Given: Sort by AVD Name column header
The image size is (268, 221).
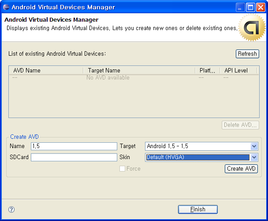Looking at the screenshot, I should [46, 70].
